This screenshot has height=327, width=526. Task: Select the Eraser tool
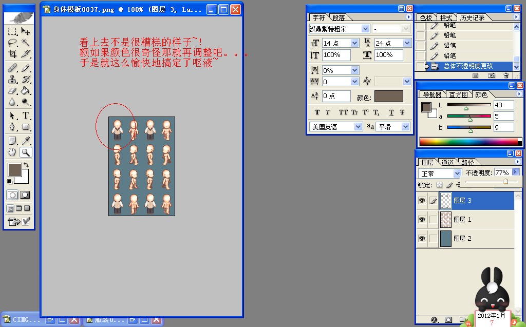pos(12,90)
